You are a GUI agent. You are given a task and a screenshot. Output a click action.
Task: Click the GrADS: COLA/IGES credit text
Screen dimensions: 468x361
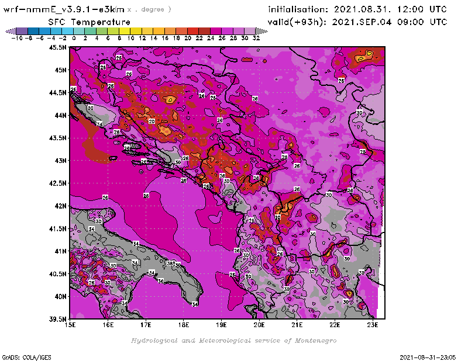tap(26, 357)
